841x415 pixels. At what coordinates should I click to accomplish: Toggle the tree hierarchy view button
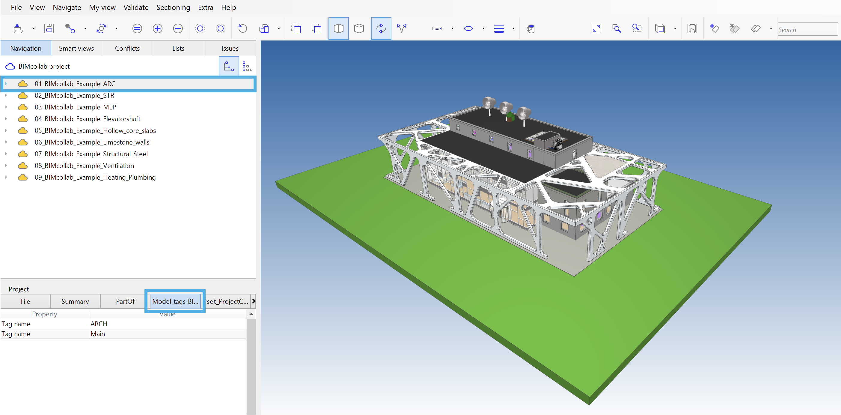[x=228, y=66]
